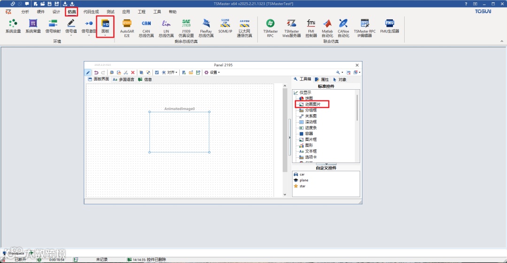
Task: Click the 面板 panel ribbon icon
Action: click(x=105, y=23)
